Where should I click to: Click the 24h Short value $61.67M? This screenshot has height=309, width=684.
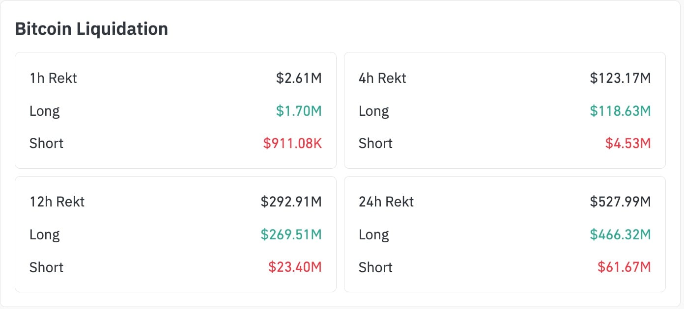(x=624, y=267)
